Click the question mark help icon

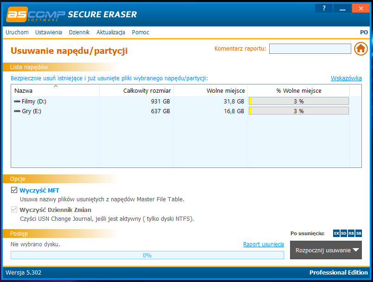[324, 8]
